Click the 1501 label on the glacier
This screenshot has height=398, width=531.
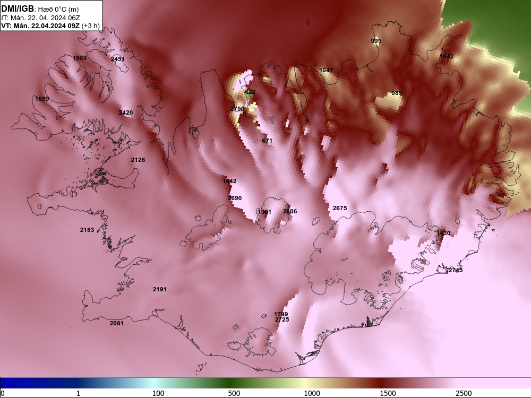coord(264,212)
